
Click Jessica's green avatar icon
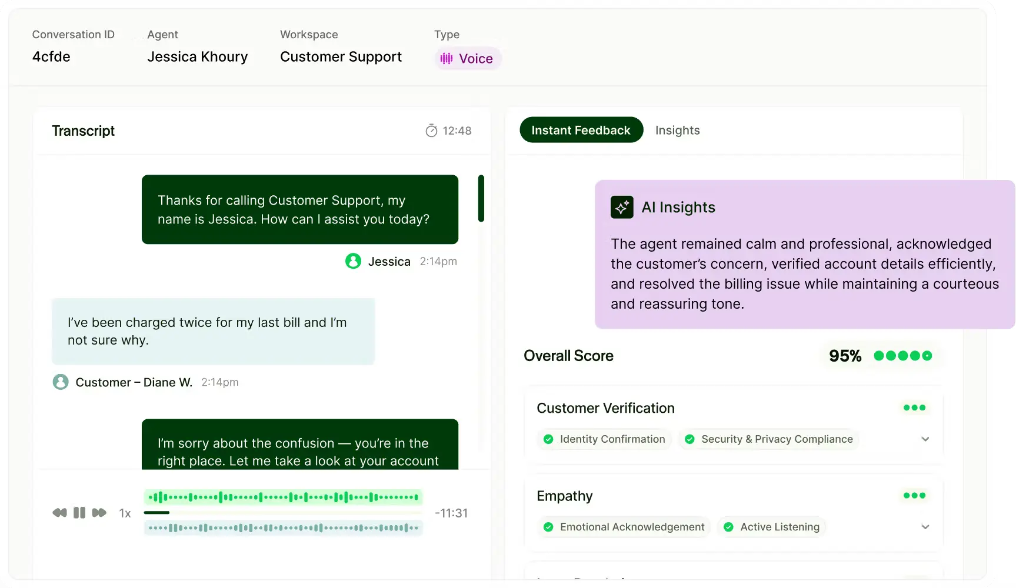point(353,261)
